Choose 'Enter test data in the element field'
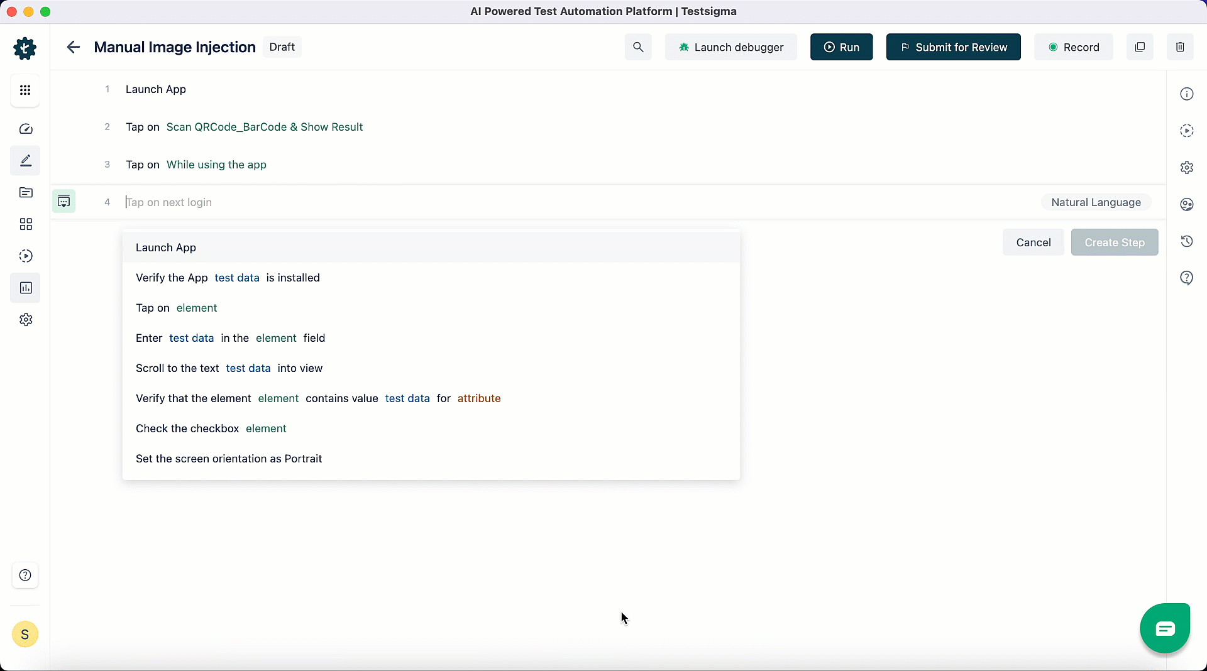 click(431, 338)
